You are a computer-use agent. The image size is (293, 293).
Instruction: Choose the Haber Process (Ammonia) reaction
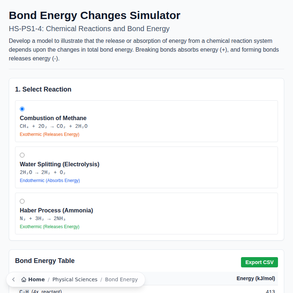(22, 201)
